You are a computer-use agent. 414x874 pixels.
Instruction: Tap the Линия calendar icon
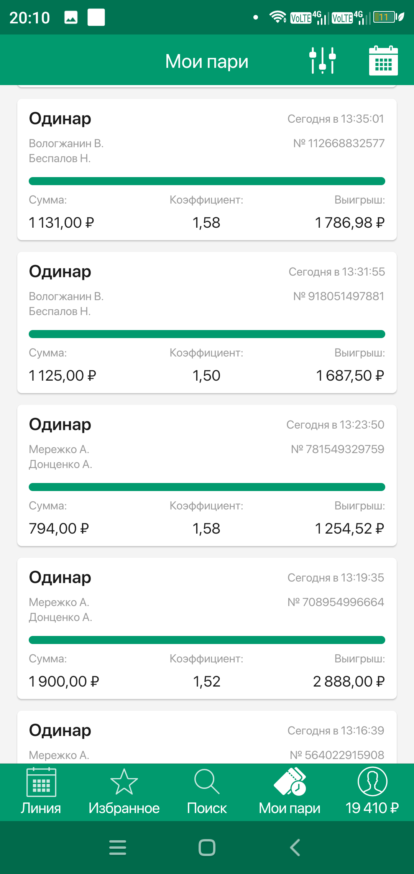pyautogui.click(x=41, y=782)
